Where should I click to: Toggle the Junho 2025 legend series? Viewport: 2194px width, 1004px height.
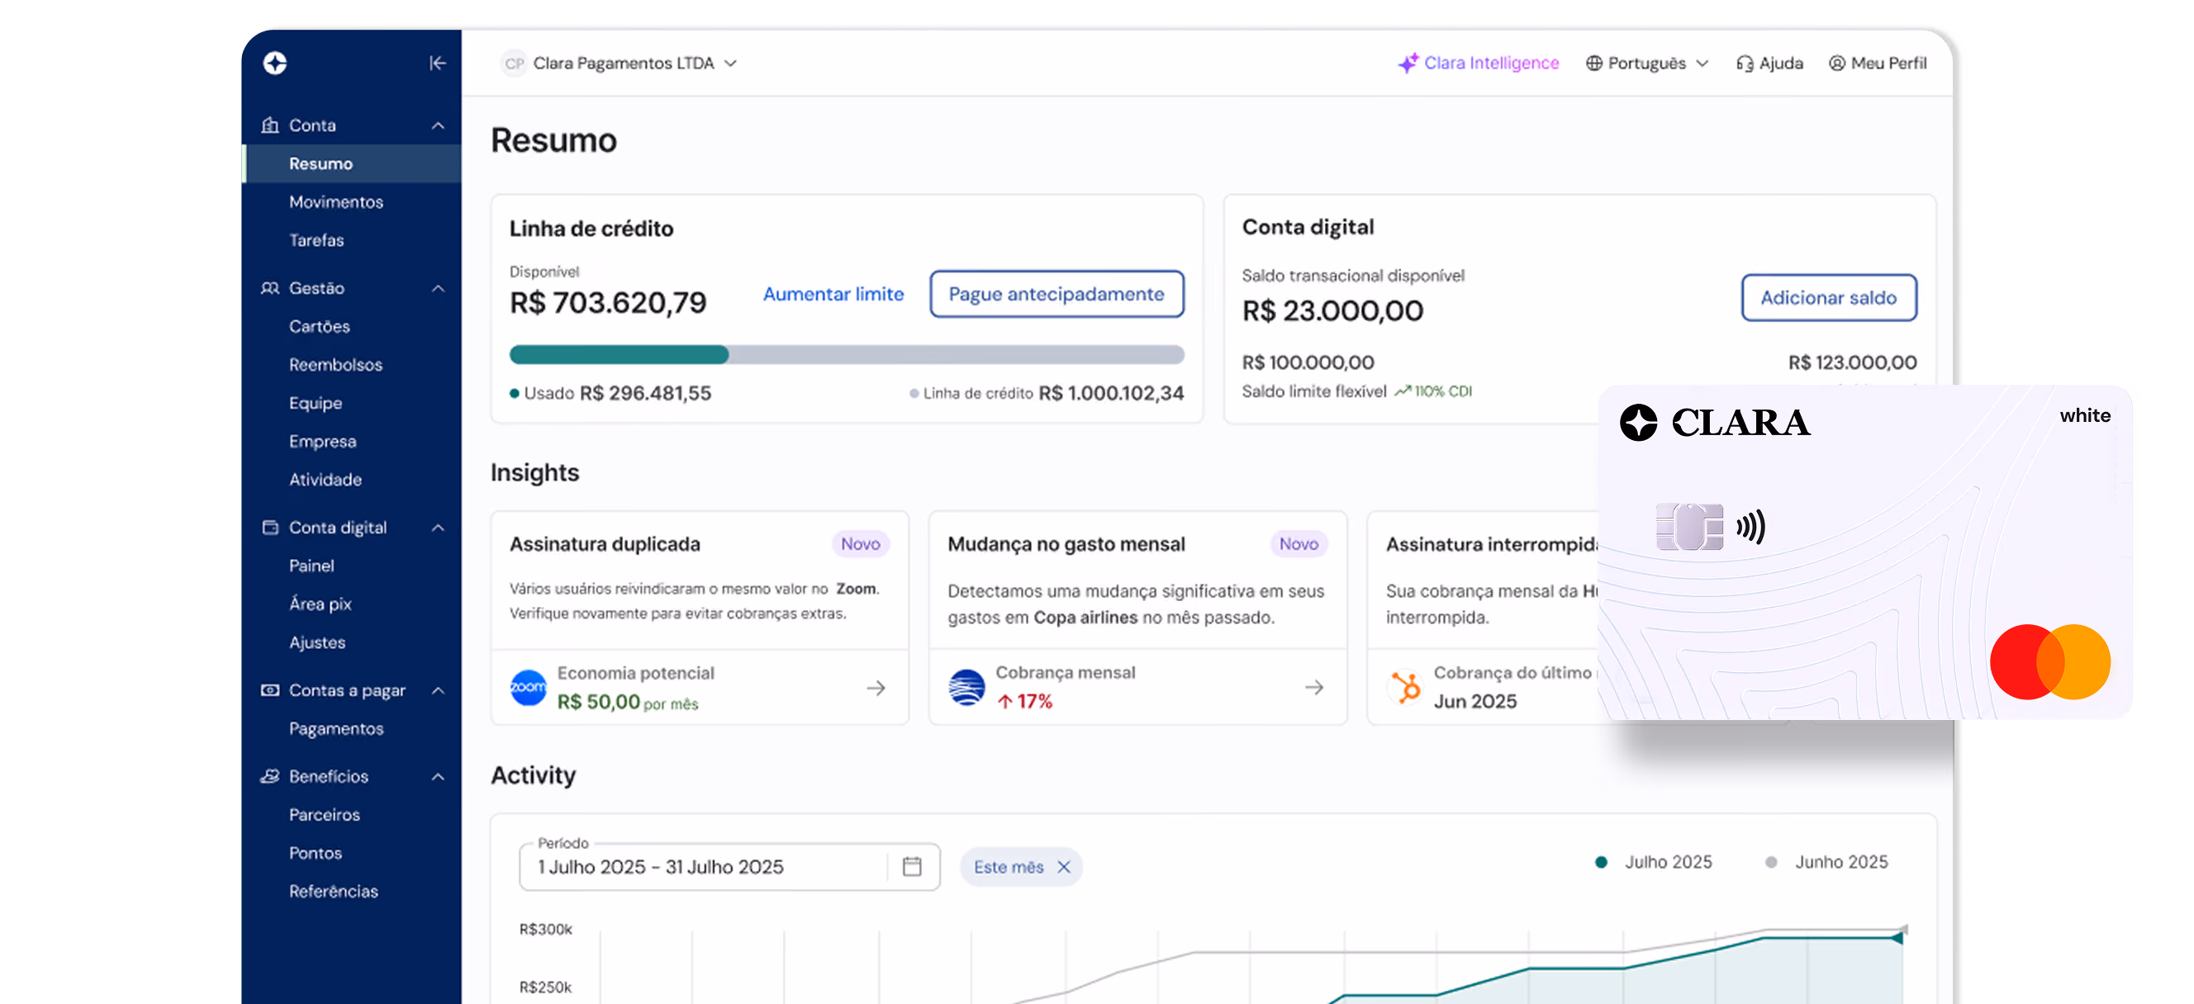point(1826,862)
